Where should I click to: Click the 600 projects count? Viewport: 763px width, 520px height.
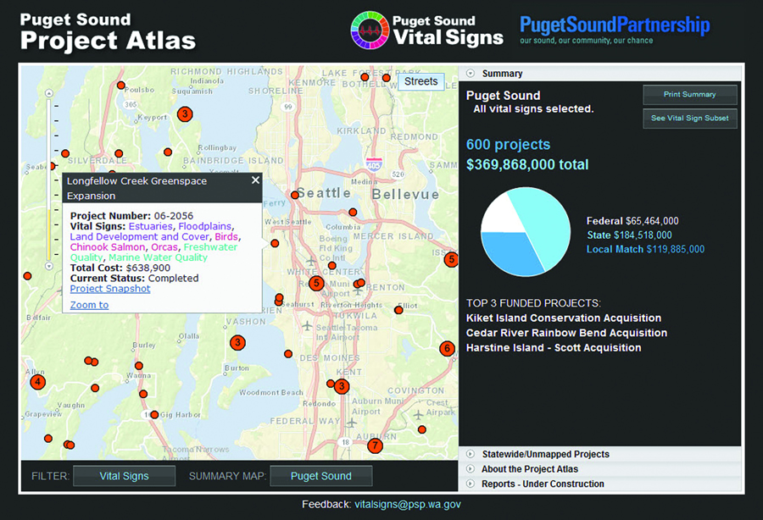click(x=508, y=144)
